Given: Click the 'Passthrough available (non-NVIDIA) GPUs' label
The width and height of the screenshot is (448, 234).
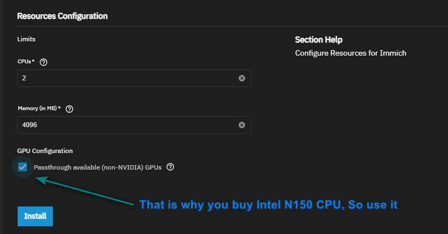Looking at the screenshot, I should click(98, 167).
